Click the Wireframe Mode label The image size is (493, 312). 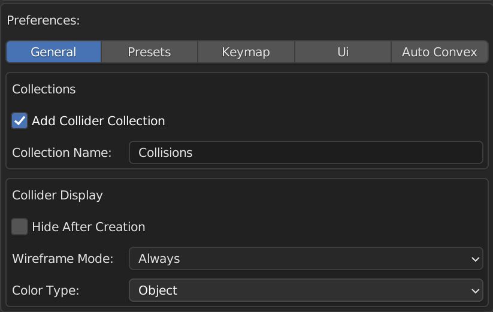coord(62,259)
